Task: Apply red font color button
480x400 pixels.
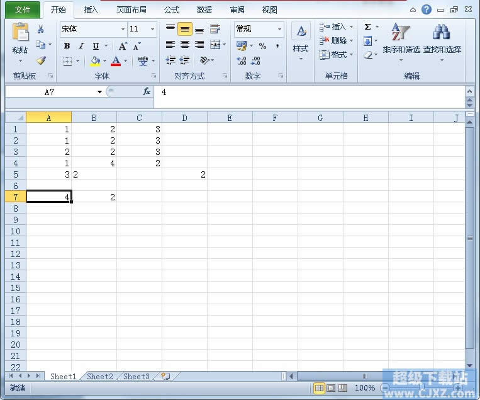Action: [x=116, y=60]
